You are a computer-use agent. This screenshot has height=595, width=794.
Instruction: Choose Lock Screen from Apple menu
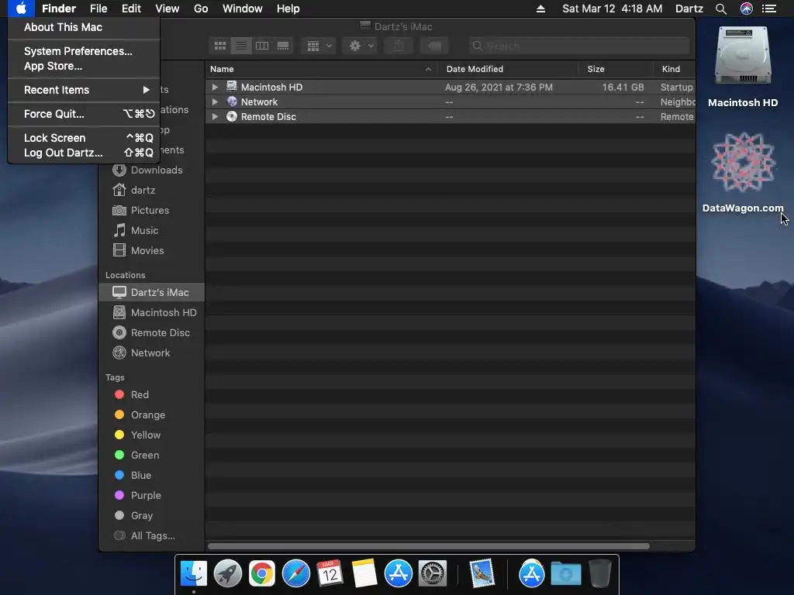(84, 138)
